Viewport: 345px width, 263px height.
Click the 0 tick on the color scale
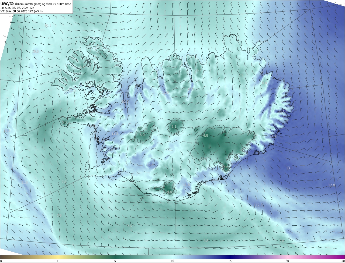coord(1,261)
